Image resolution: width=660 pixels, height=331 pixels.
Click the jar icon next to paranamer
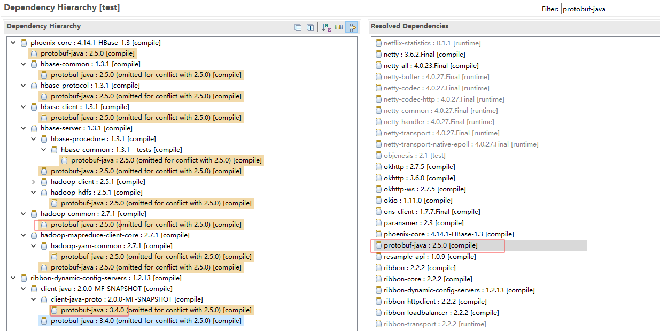click(378, 223)
